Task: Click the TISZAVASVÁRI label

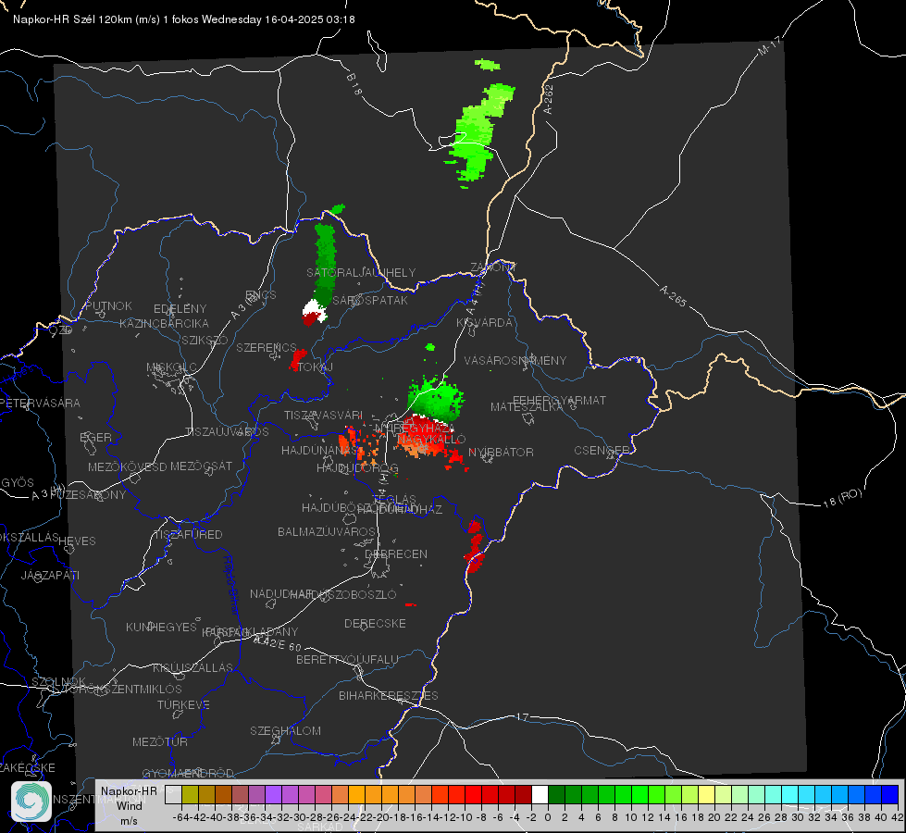Action: click(x=324, y=415)
